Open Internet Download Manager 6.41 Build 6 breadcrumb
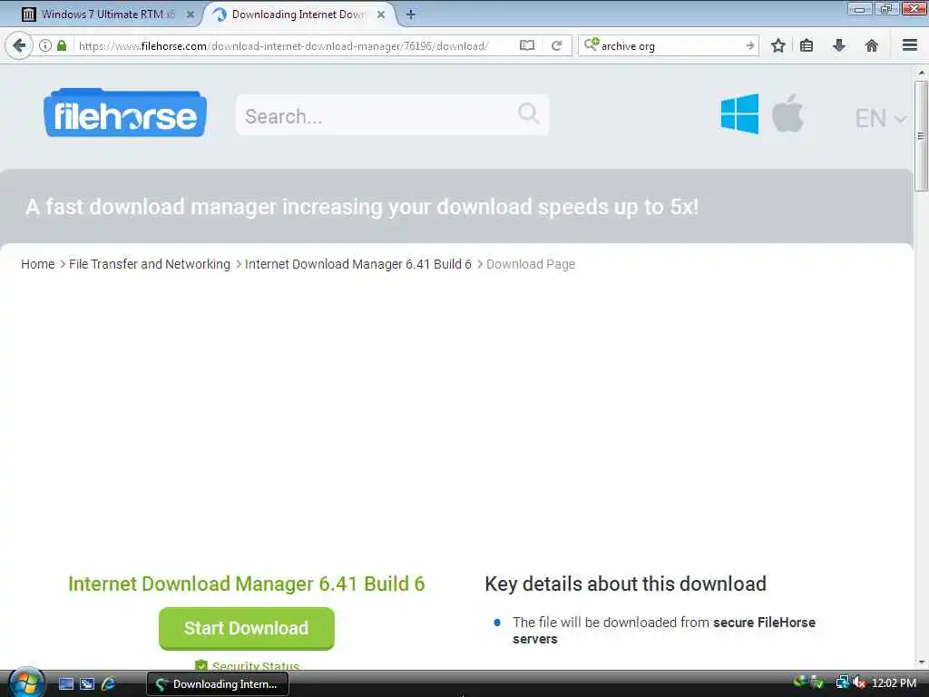The width and height of the screenshot is (929, 697). [357, 264]
